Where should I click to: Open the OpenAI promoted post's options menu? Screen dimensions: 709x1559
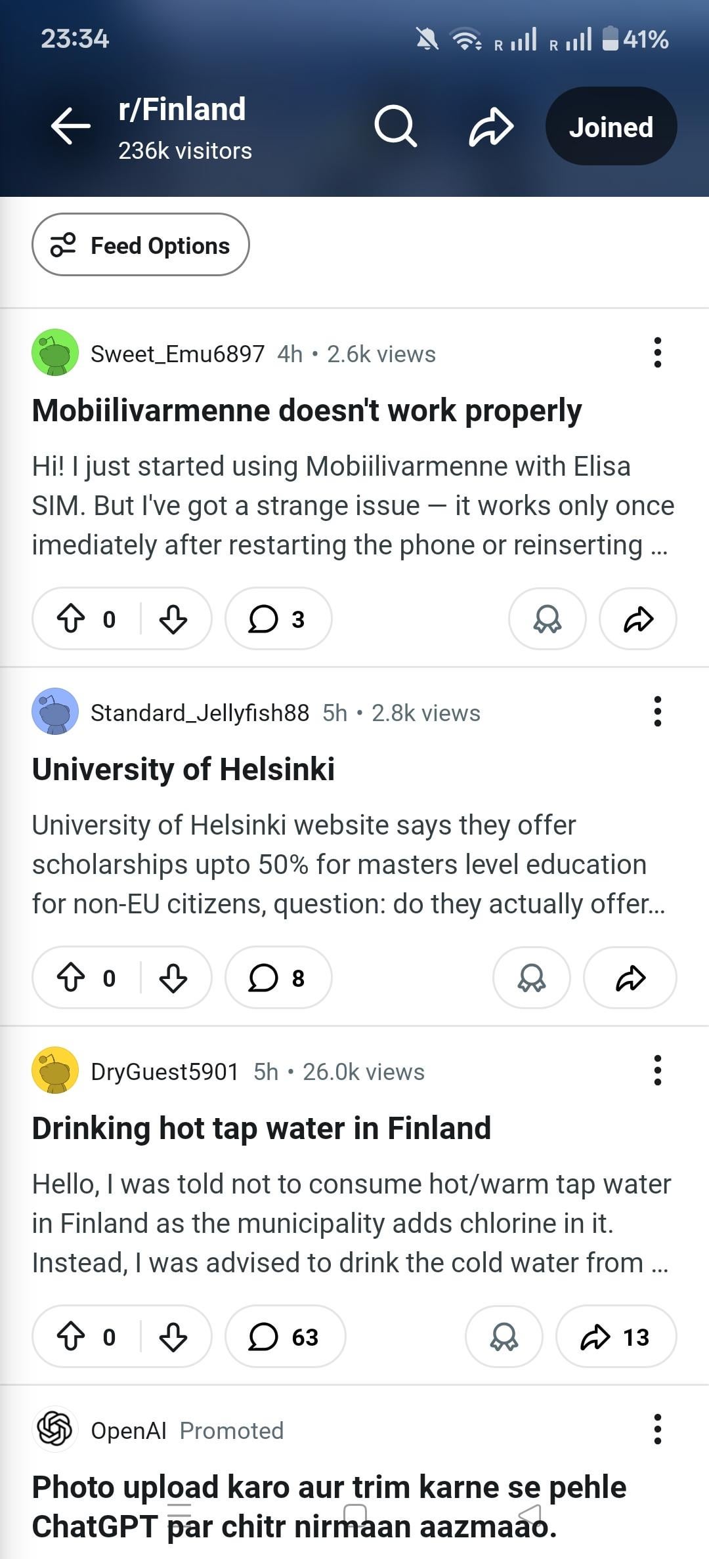click(x=657, y=1429)
